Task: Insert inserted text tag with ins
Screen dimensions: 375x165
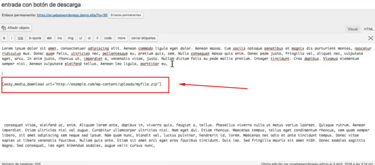Action: coord(60,38)
